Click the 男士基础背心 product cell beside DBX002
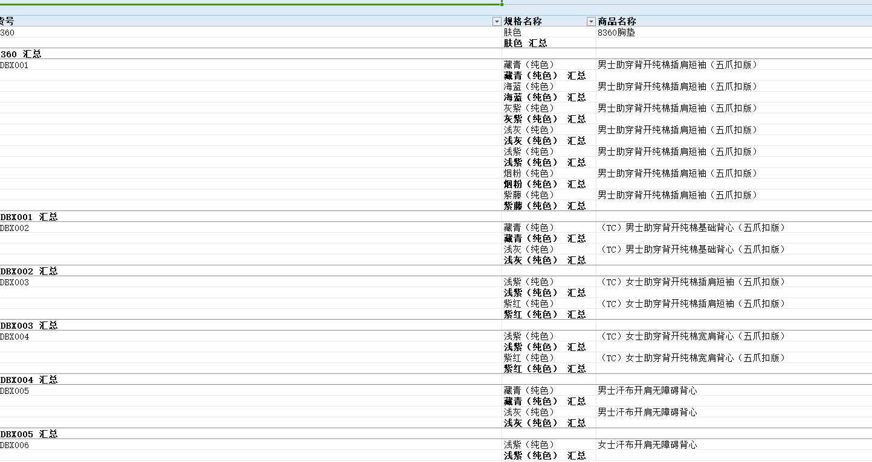 691,228
